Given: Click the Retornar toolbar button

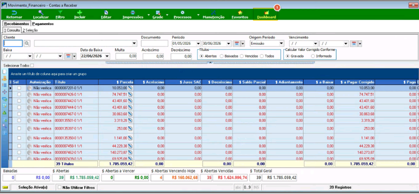Looking at the screenshot, I should click(x=14, y=15).
